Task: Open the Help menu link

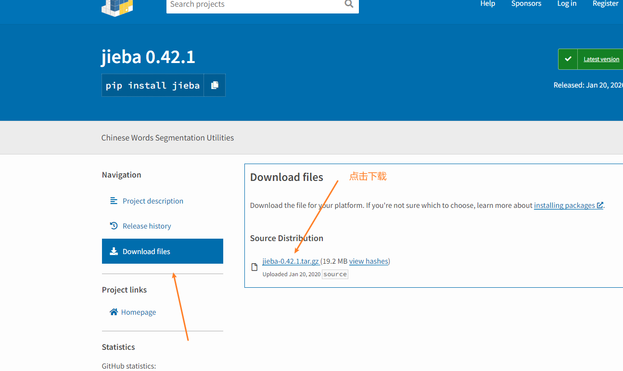Action: click(x=488, y=3)
